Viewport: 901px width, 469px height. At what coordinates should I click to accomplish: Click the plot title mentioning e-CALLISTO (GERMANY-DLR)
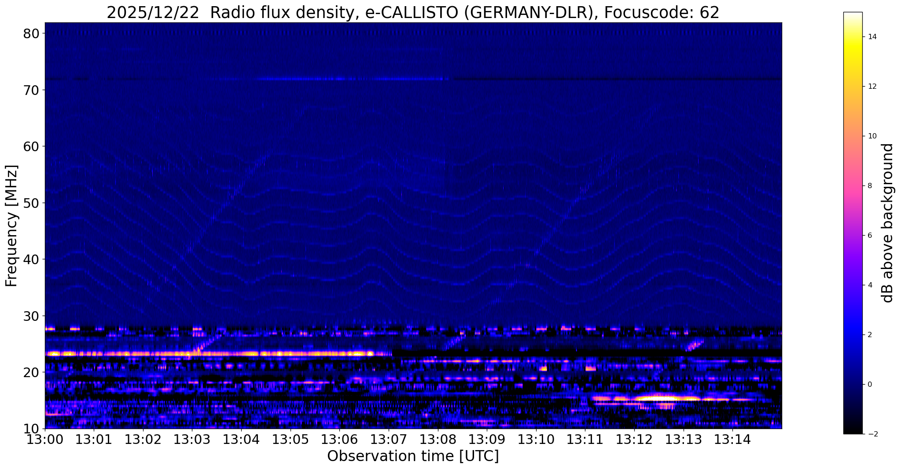click(x=413, y=12)
